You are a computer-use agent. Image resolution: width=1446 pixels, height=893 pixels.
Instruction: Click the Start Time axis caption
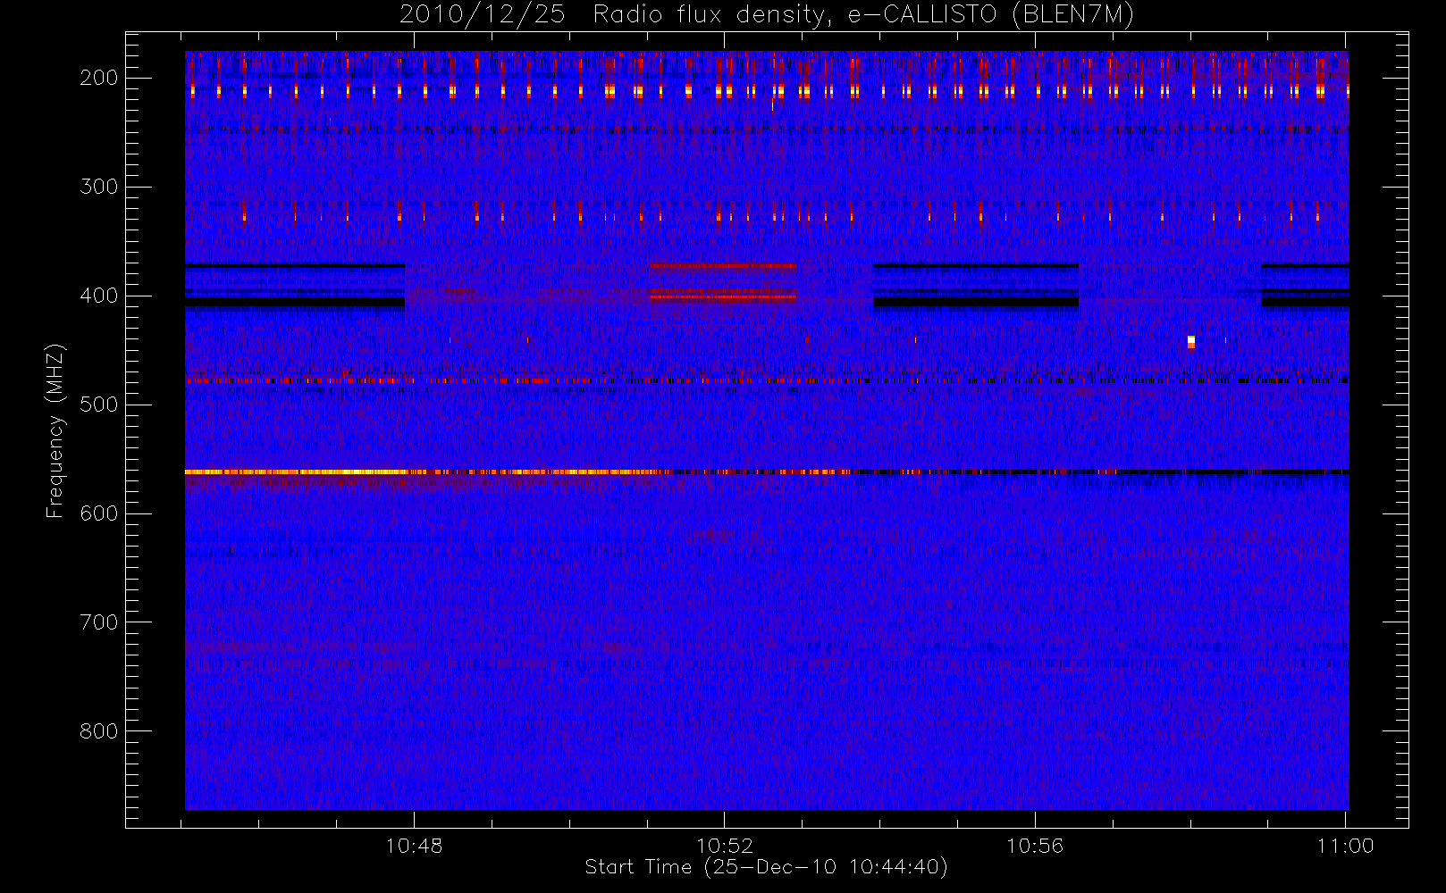pos(766,867)
